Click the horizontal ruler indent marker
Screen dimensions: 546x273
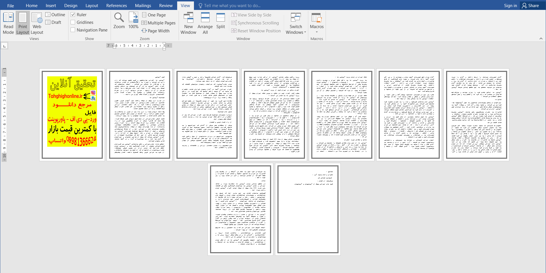tap(164, 46)
